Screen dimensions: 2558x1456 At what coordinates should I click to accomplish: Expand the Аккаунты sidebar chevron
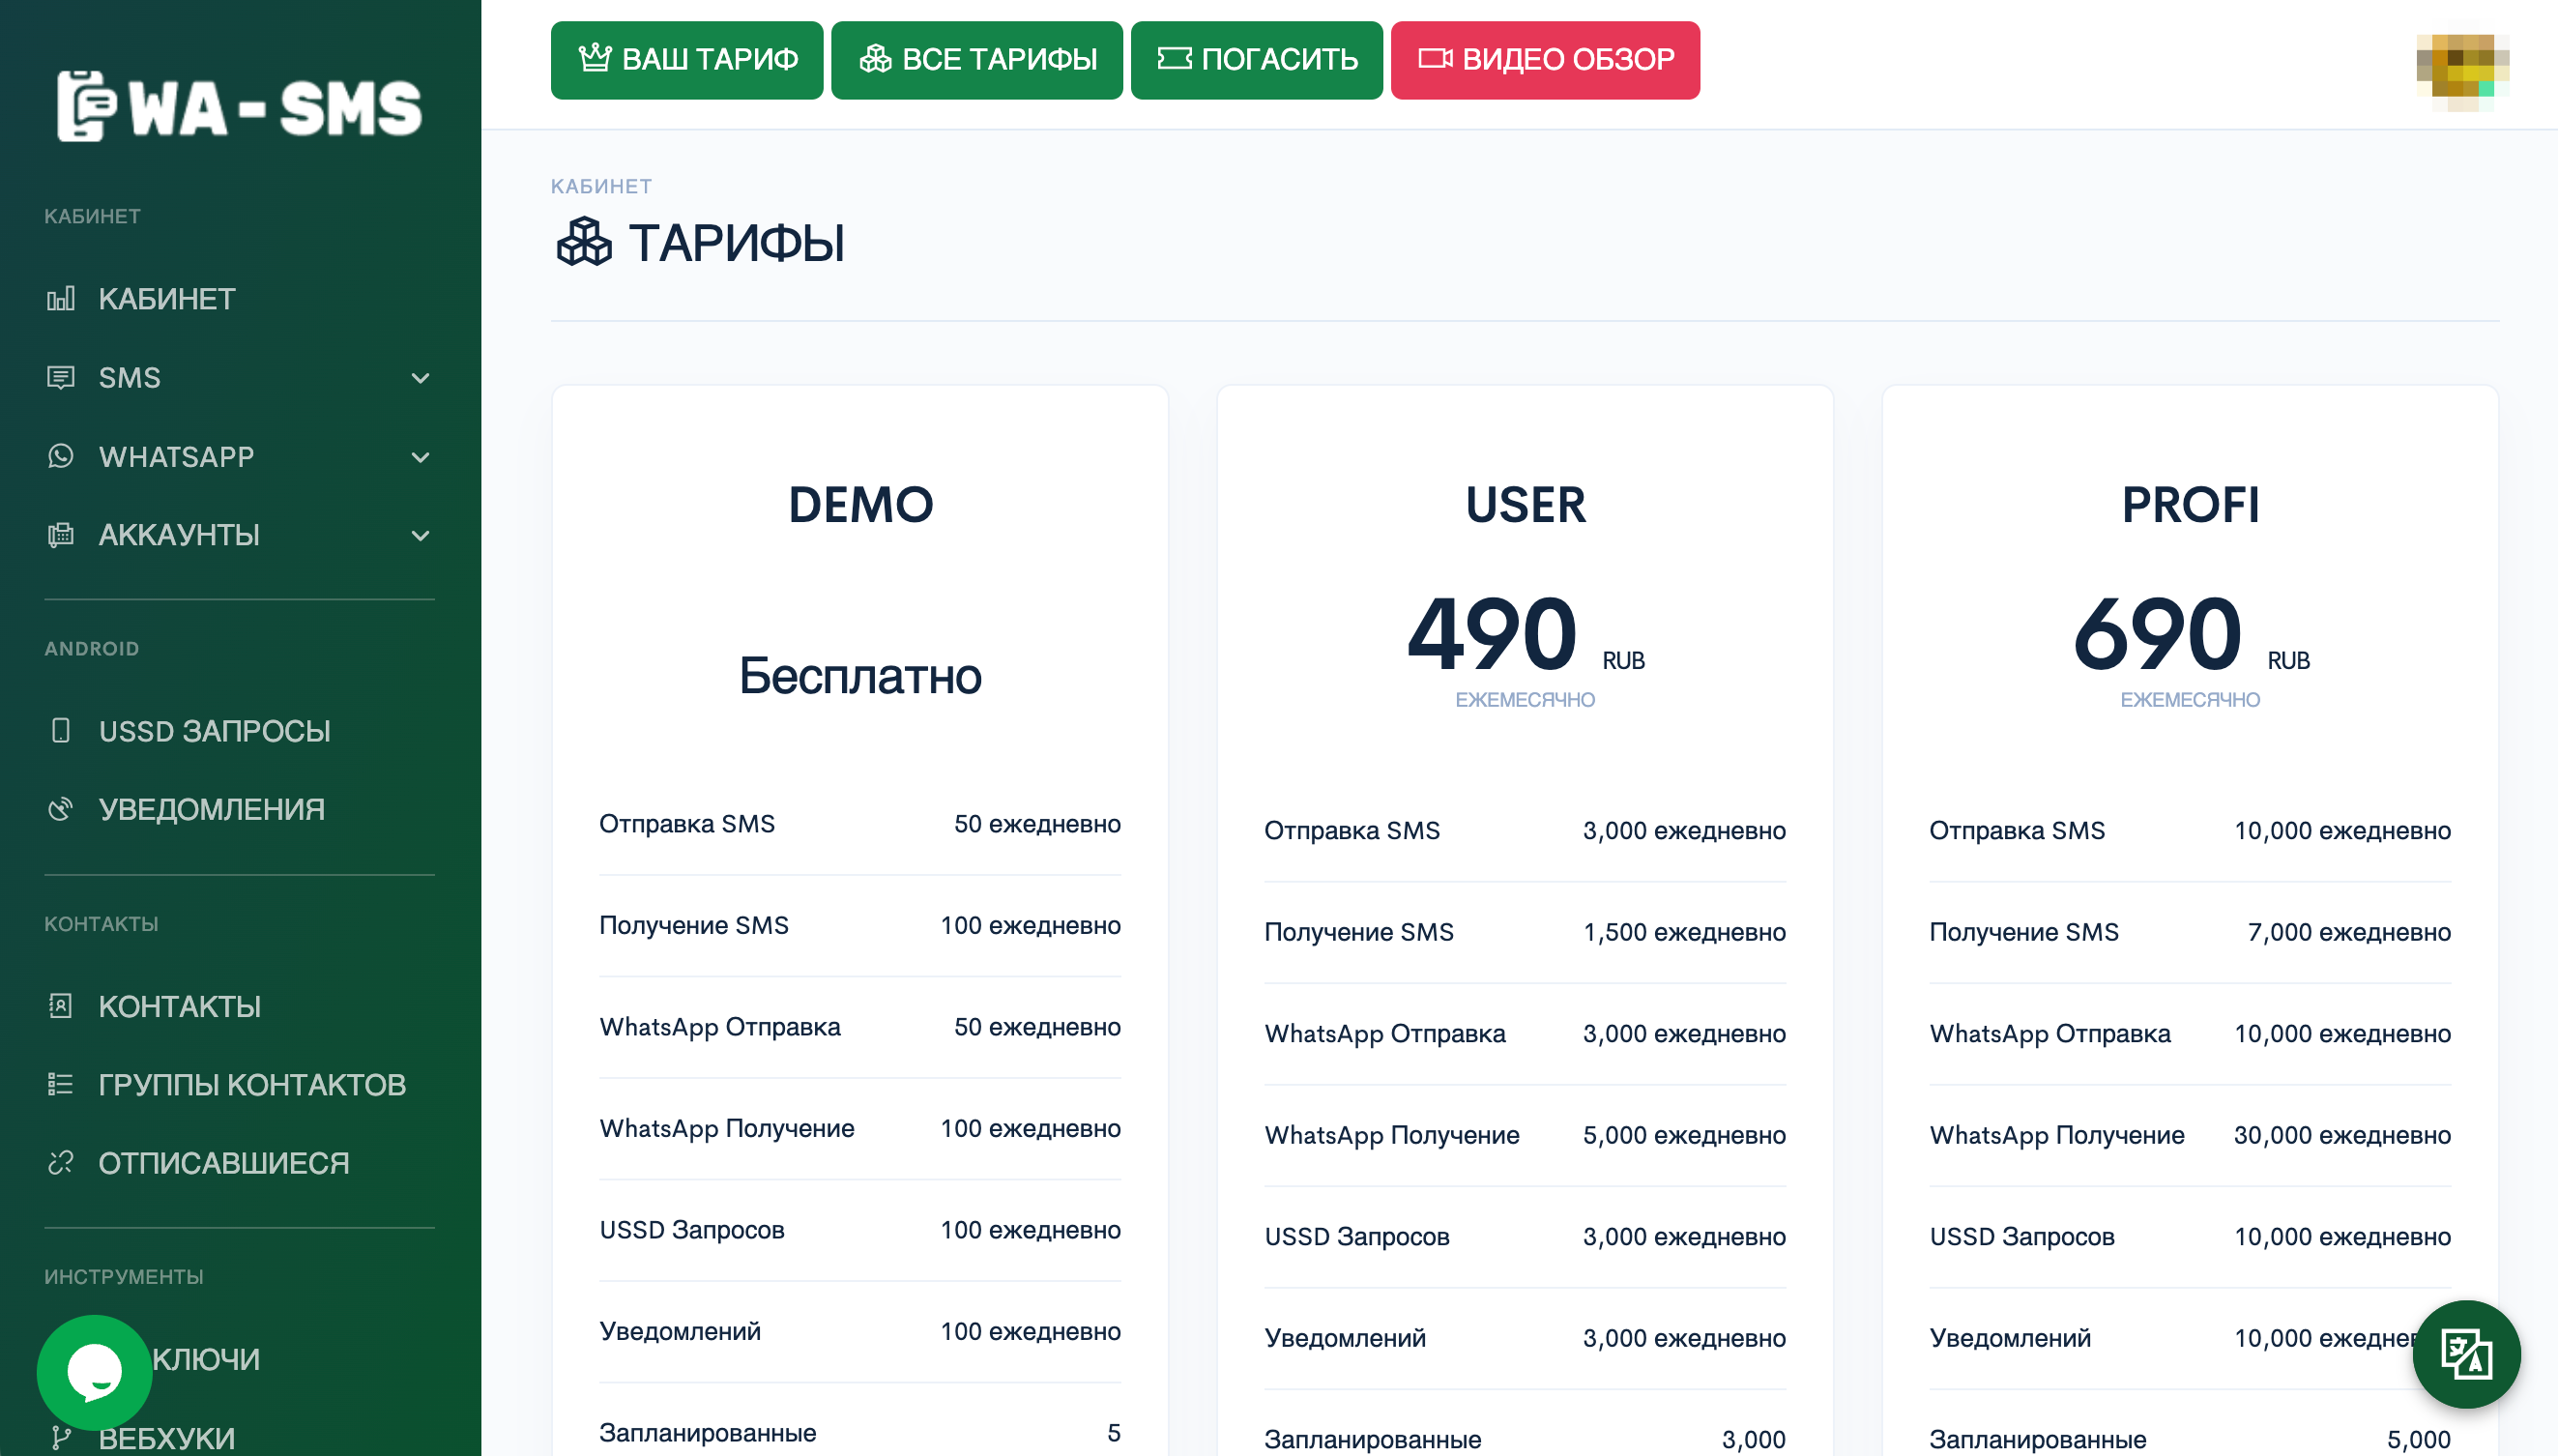pos(421,535)
